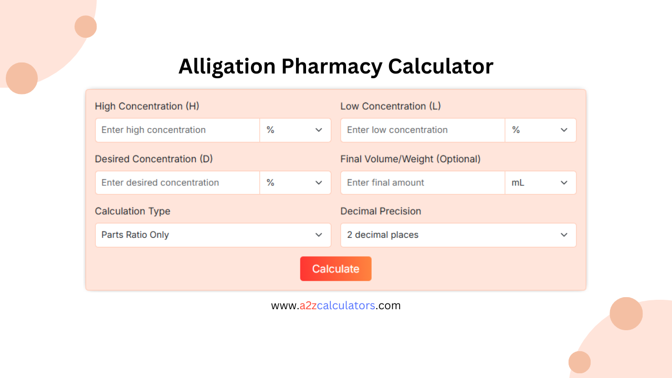This screenshot has height=378, width=672.
Task: Expand the Calculation Type dropdown
Action: (213, 235)
